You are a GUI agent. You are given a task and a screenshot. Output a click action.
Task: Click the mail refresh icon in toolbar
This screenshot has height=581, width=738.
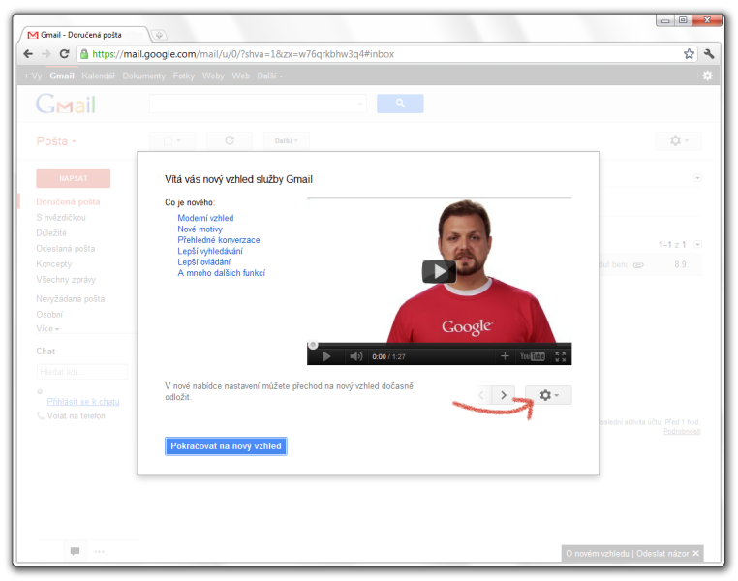[230, 140]
